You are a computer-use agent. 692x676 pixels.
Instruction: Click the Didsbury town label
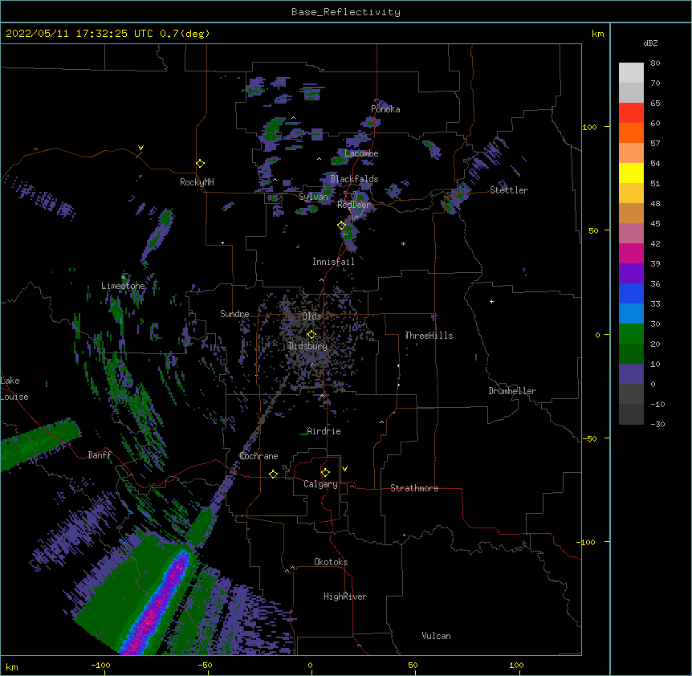(308, 346)
